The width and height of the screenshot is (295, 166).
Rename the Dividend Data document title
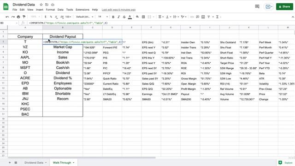24,5
